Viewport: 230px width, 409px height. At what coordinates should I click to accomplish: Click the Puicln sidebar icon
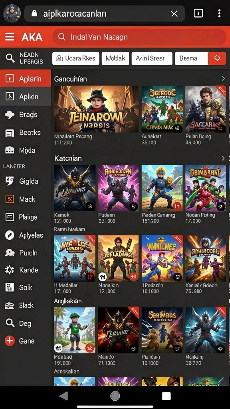coord(10,252)
